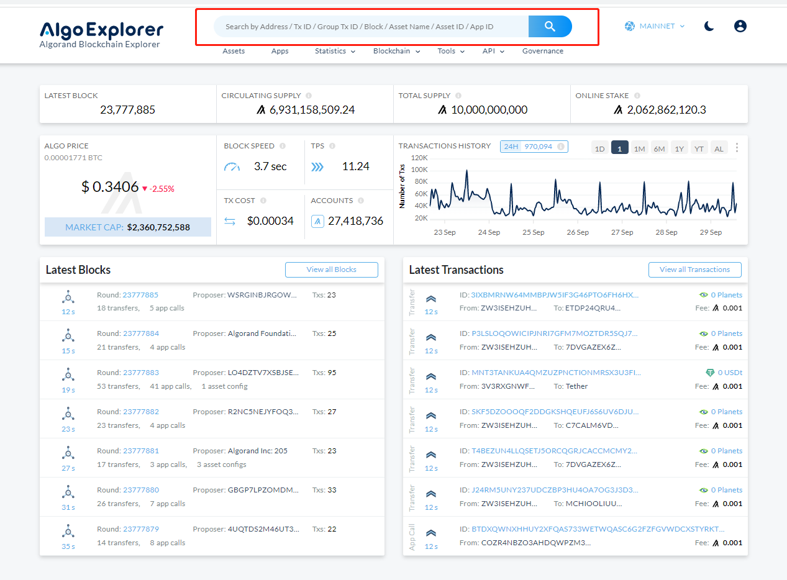The image size is (787, 580).
Task: Open block round 23777883 link
Action: point(141,373)
